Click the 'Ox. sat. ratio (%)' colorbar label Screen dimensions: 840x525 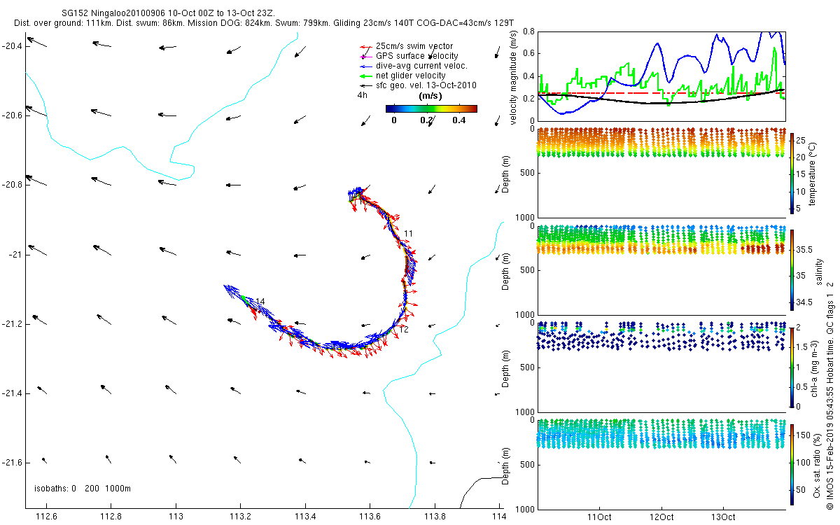[x=816, y=465]
